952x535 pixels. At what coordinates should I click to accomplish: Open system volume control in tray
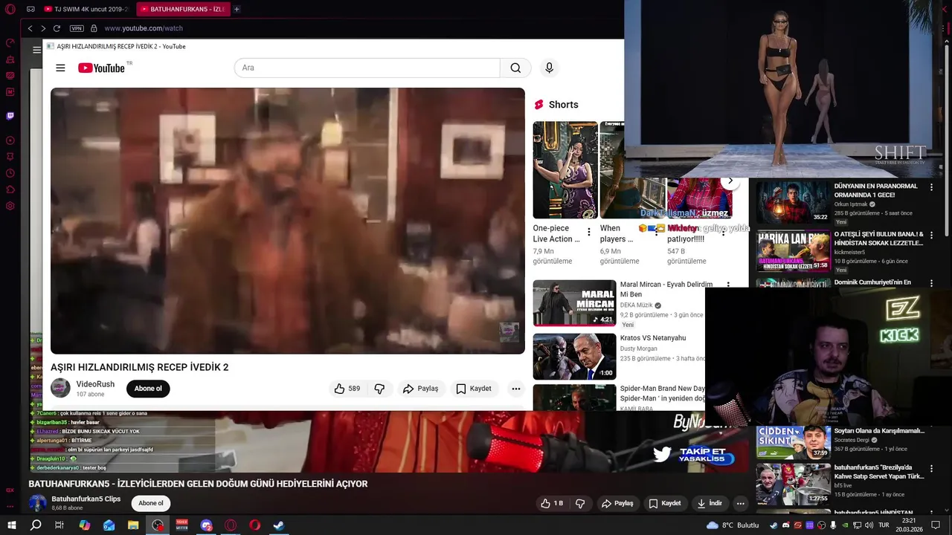coord(869,525)
